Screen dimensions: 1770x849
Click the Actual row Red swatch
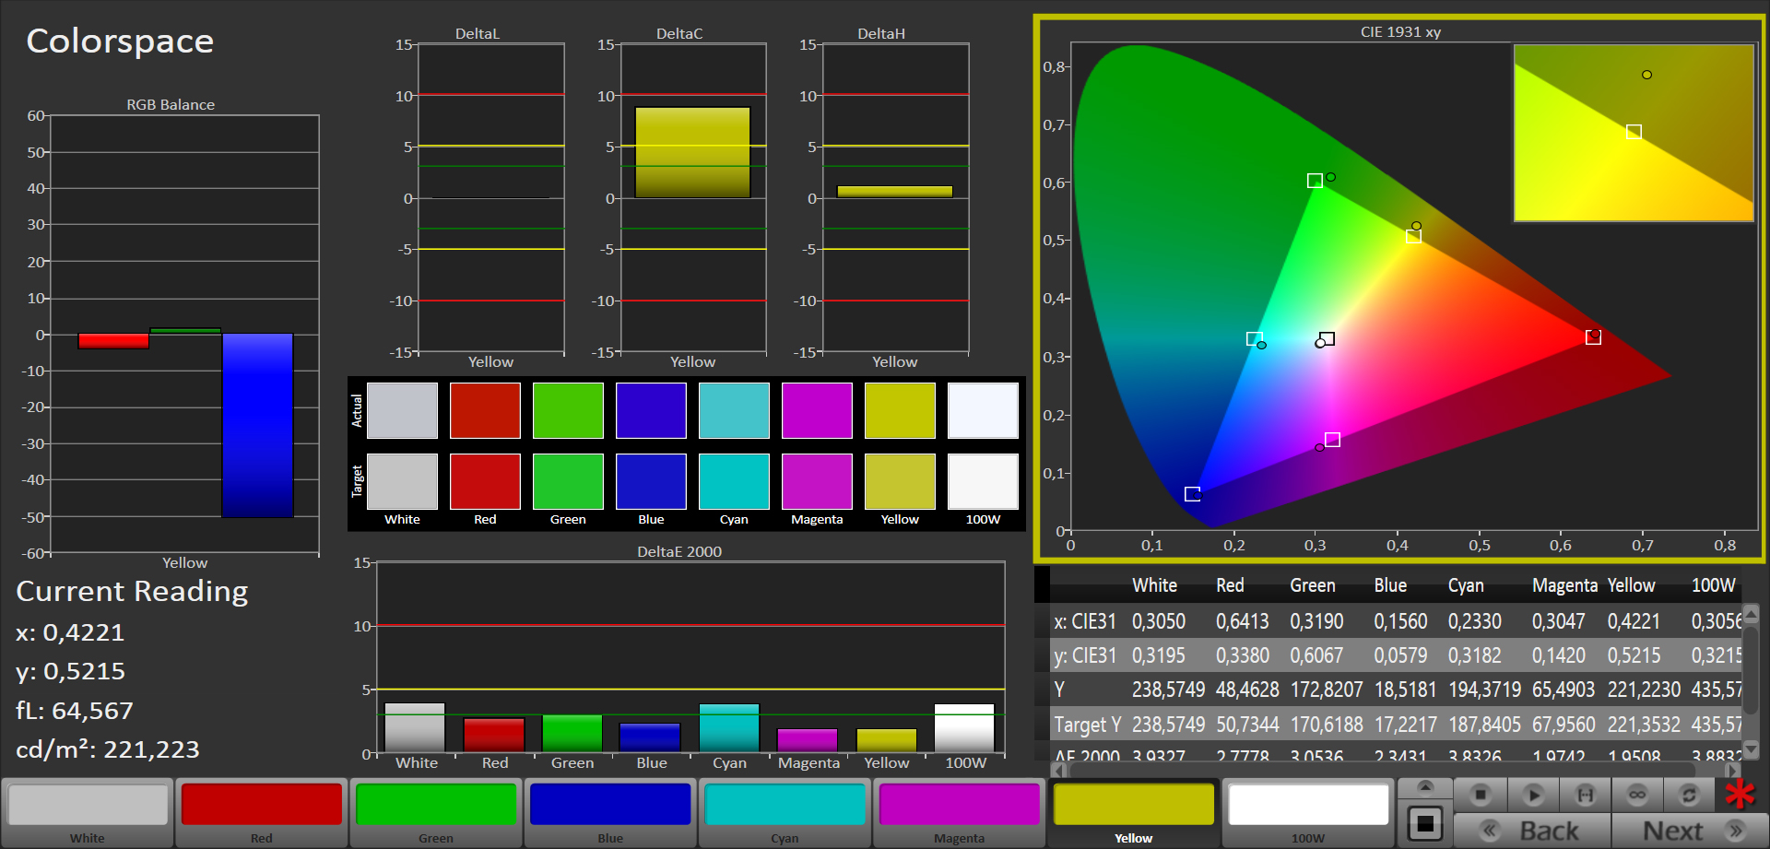485,410
